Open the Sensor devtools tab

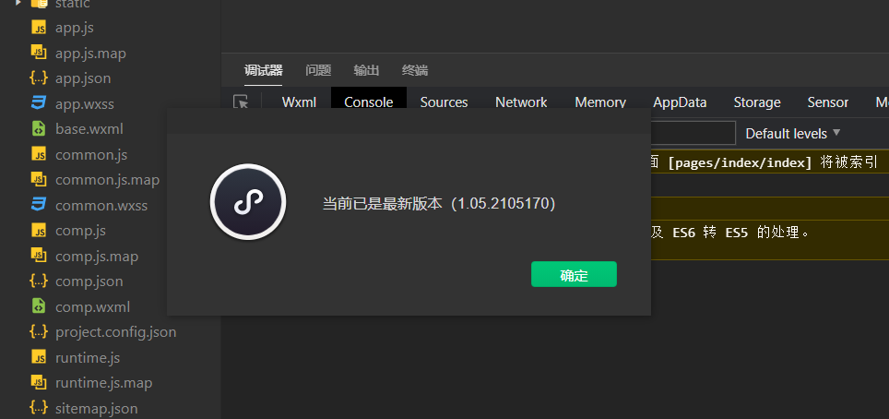tap(828, 102)
